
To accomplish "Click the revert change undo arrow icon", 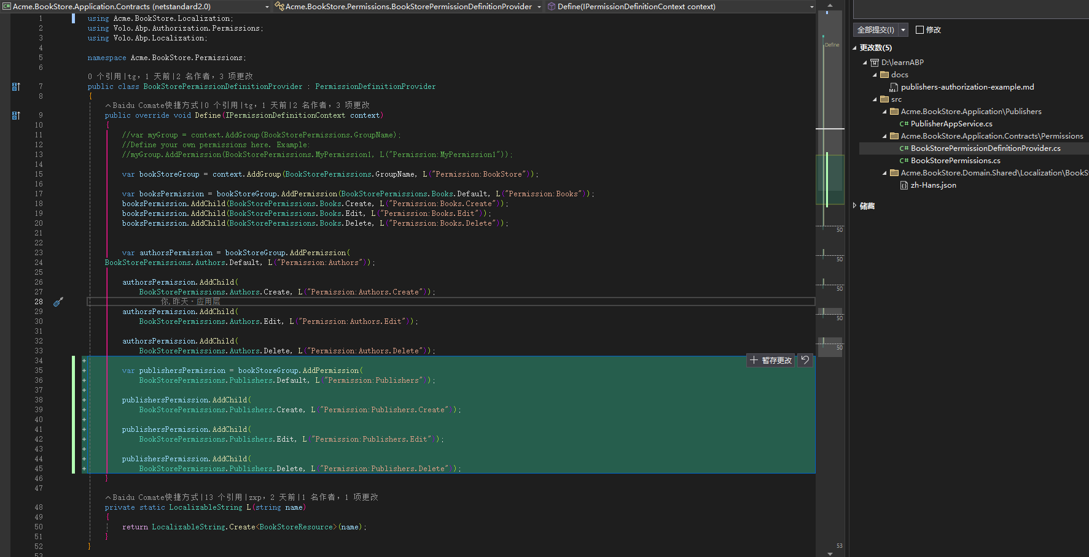I will click(805, 360).
